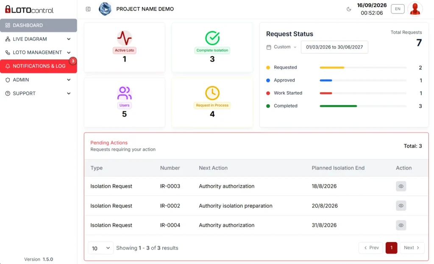Click the calendar icon beside Custom
Image resolution: width=434 pixels, height=264 pixels.
(x=268, y=47)
